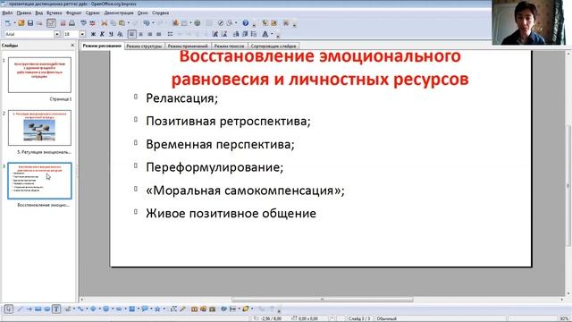This screenshot has width=572, height=322.
Task: Open the Arial font name dropdown
Action: 57,34
